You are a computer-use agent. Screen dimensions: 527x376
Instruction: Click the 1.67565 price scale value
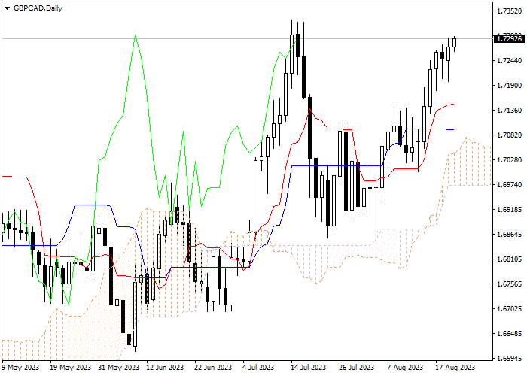tap(509, 284)
